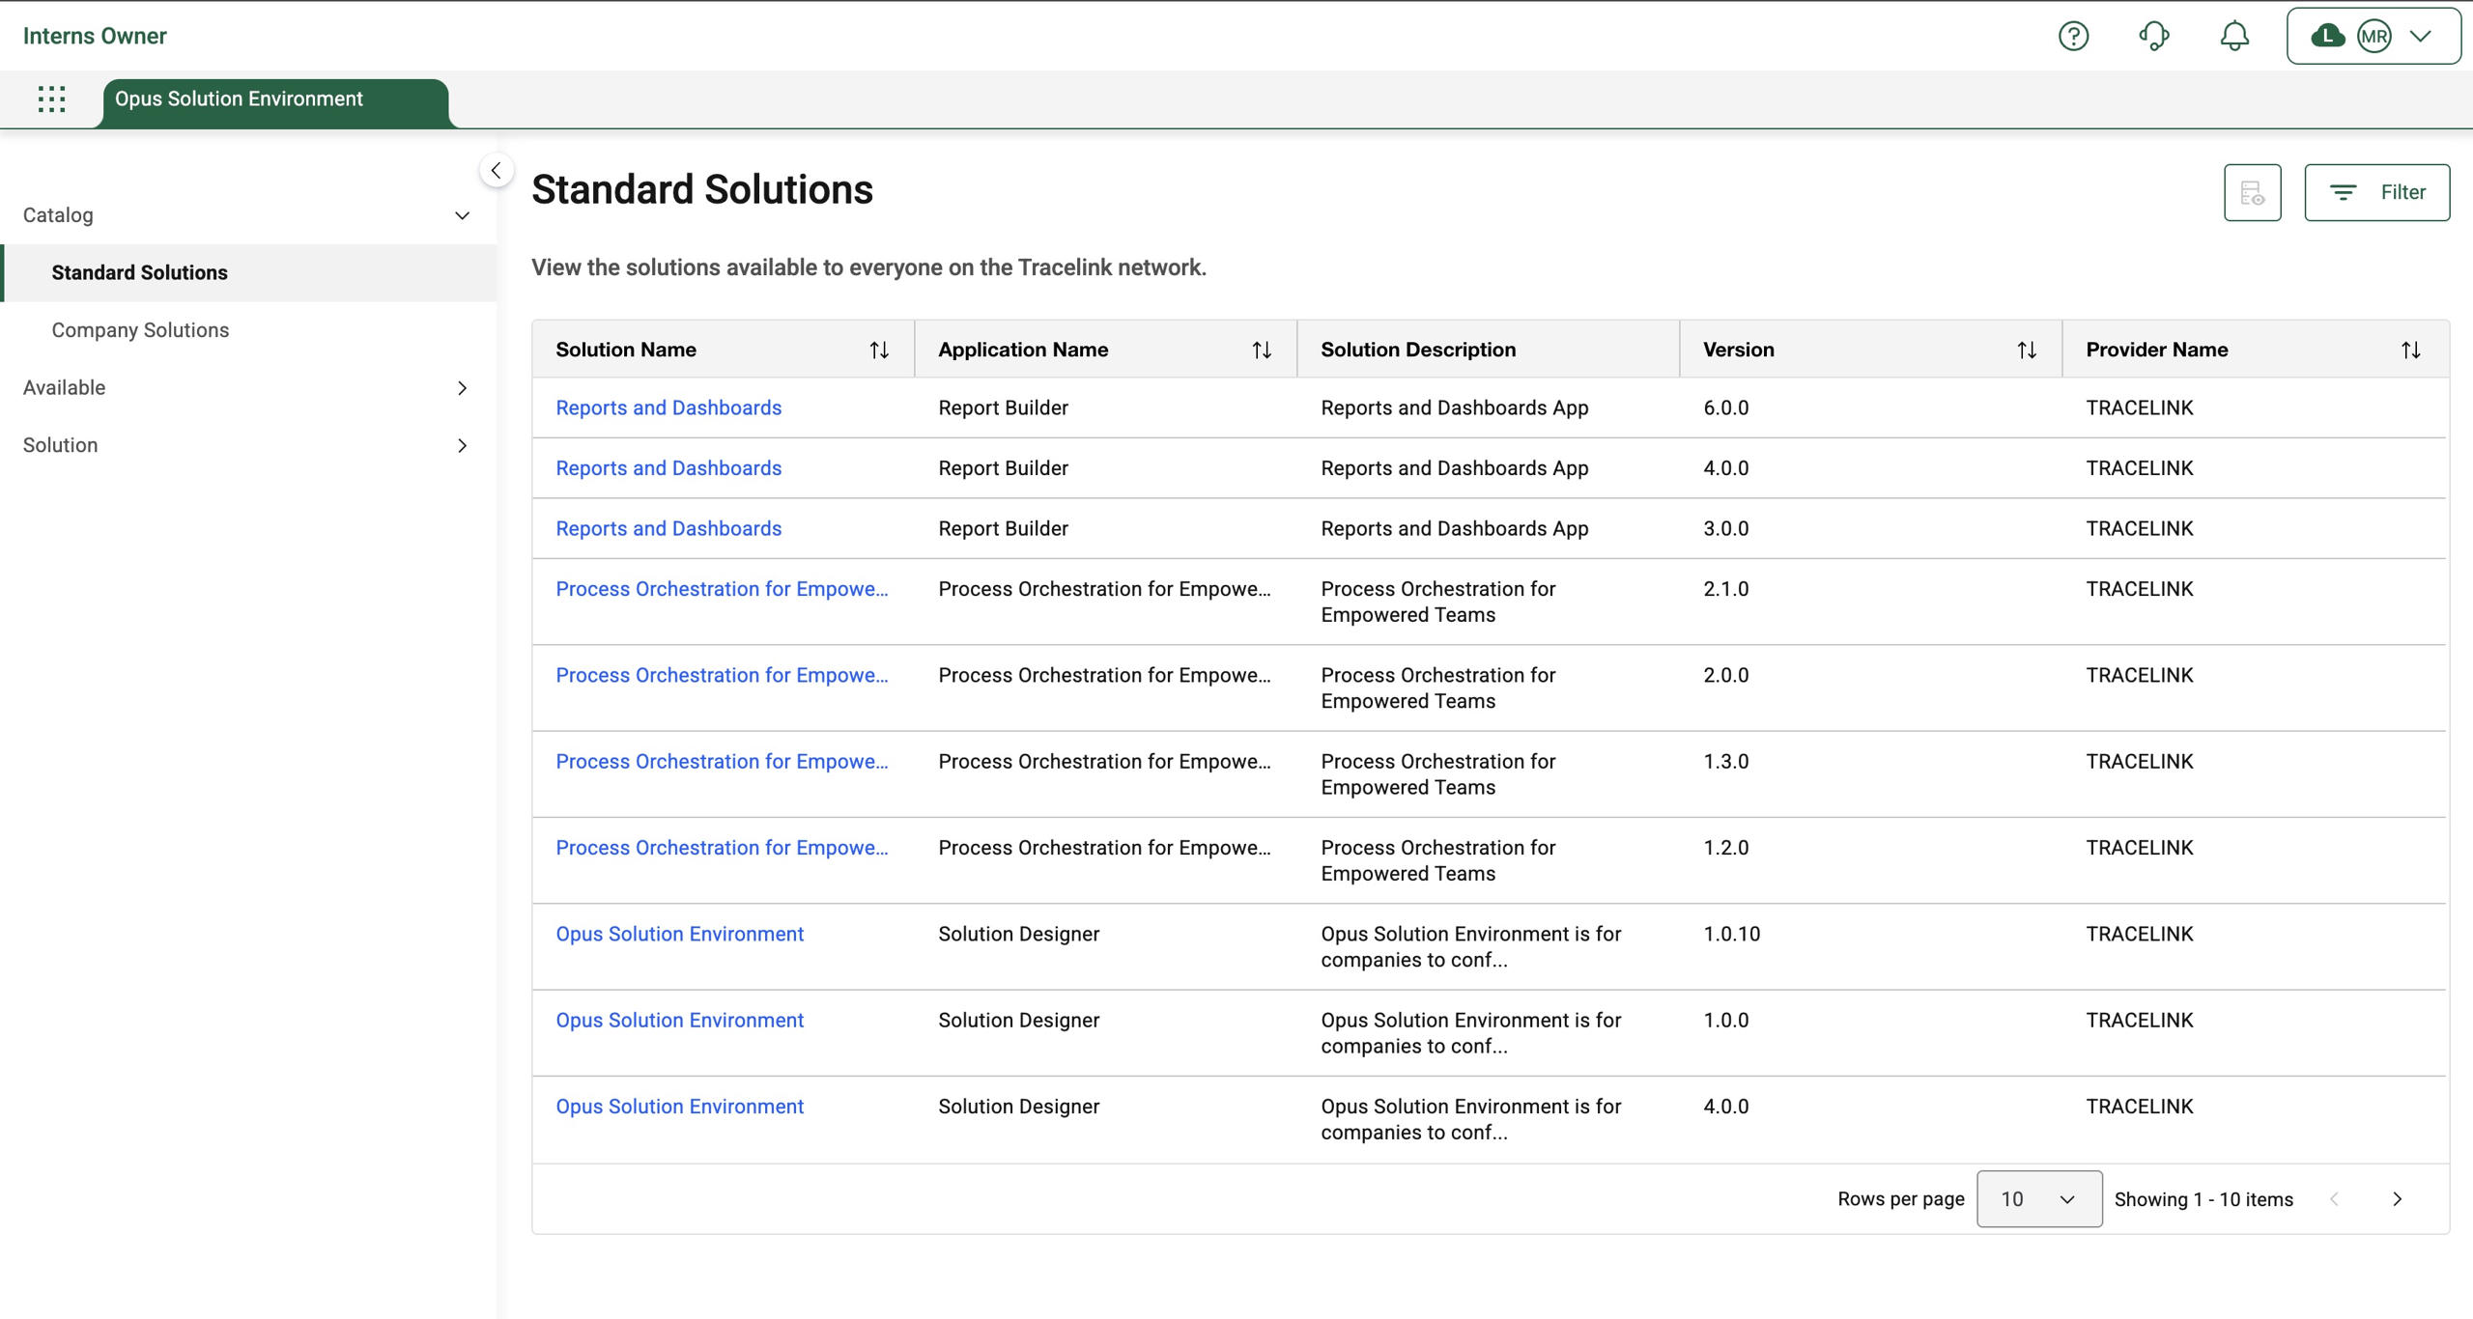Click Reports and Dashboards App in 4.0.0 row

1454,468
